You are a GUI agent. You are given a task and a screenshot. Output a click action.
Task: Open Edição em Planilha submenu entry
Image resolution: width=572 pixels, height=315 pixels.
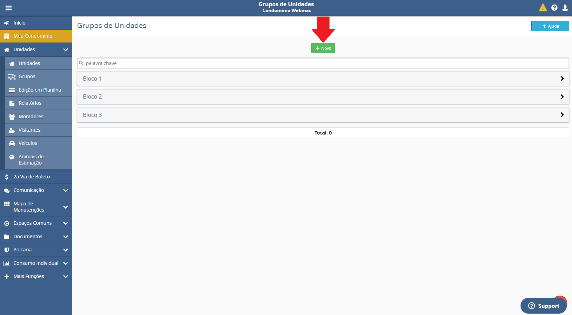[38, 90]
